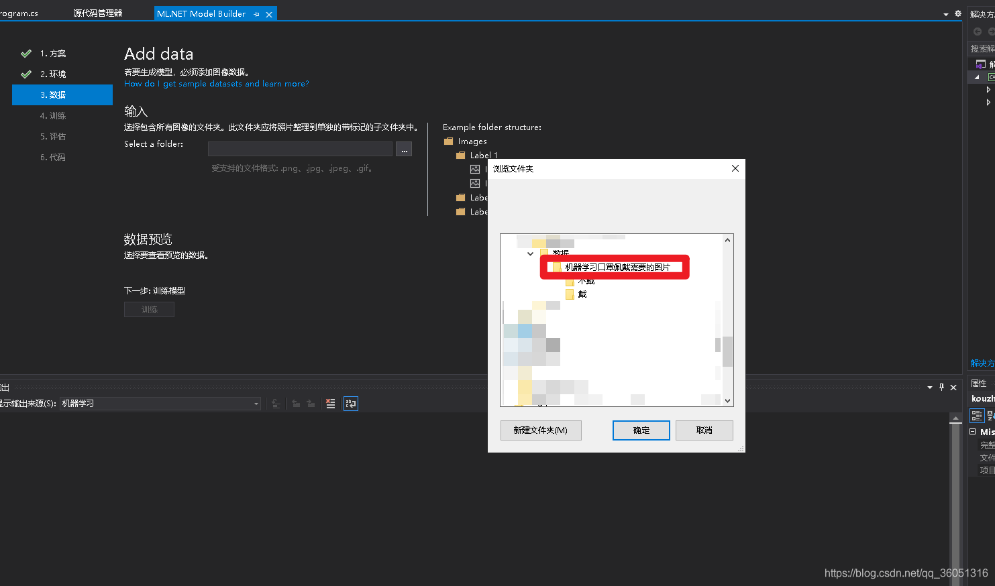Screen dimensions: 995x586
Task: Click the 训练 button under 下一步
Action: pyautogui.click(x=149, y=309)
